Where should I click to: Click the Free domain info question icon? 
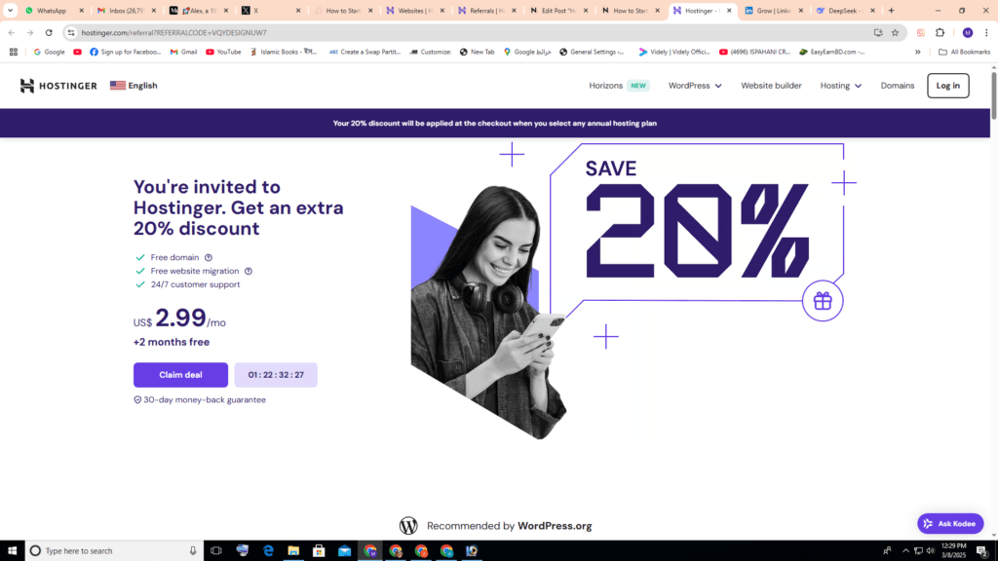(x=209, y=257)
